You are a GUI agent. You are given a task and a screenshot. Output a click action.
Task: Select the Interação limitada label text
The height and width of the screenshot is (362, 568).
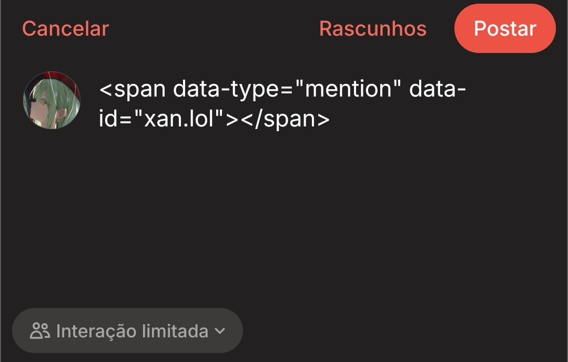click(x=132, y=331)
